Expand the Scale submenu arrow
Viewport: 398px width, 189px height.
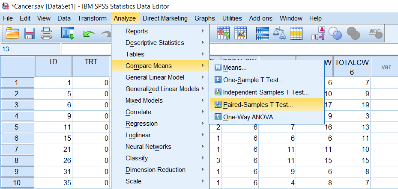[203, 181]
